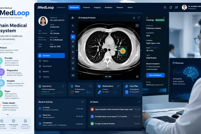The height and width of the screenshot is (134, 201).
Task: Favorite the Vitals card with heart outline
Action: 90,86
